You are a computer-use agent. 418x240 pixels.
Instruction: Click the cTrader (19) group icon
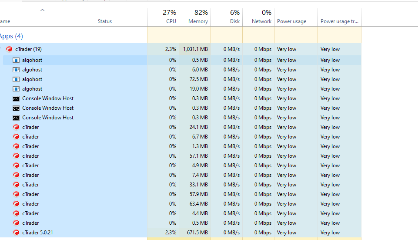[9, 49]
